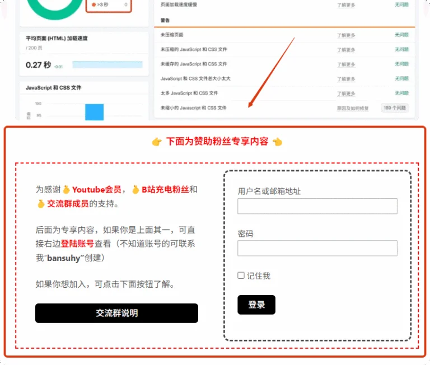This screenshot has width=430, height=365.
Task: Open the 交流群说明 button
Action: coord(116,313)
